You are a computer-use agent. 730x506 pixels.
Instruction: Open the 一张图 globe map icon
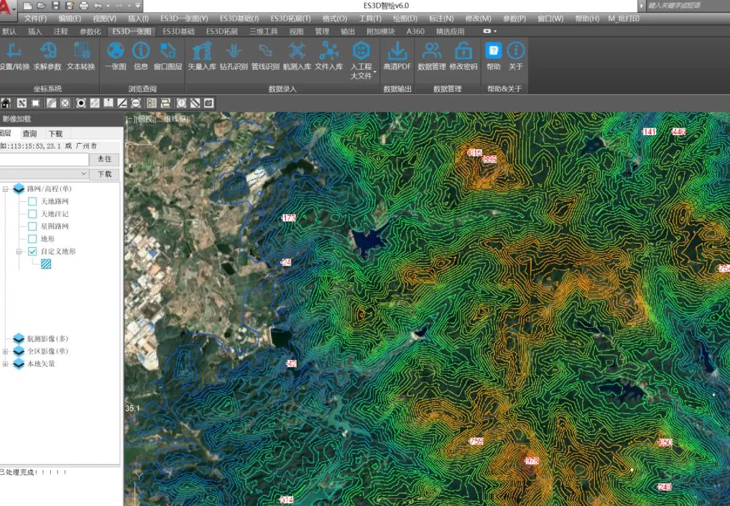116,51
